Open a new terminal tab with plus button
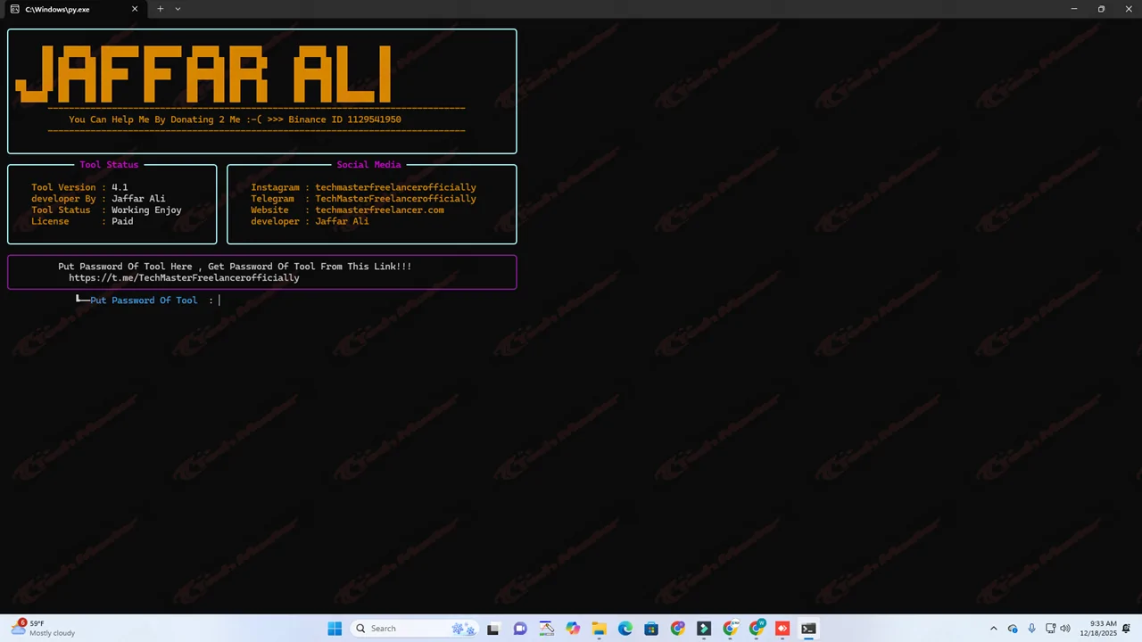 coord(161,9)
